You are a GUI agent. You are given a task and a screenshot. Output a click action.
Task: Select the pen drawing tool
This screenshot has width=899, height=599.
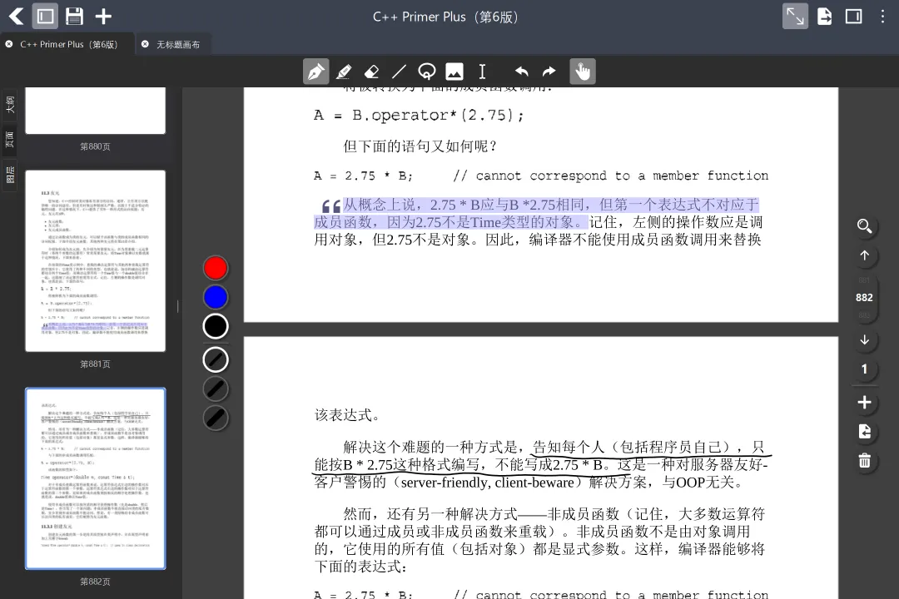point(316,72)
